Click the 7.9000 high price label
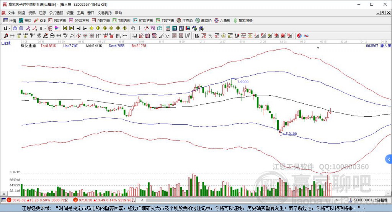Image resolution: width=392 pixels, height=212 pixels. 243,82
